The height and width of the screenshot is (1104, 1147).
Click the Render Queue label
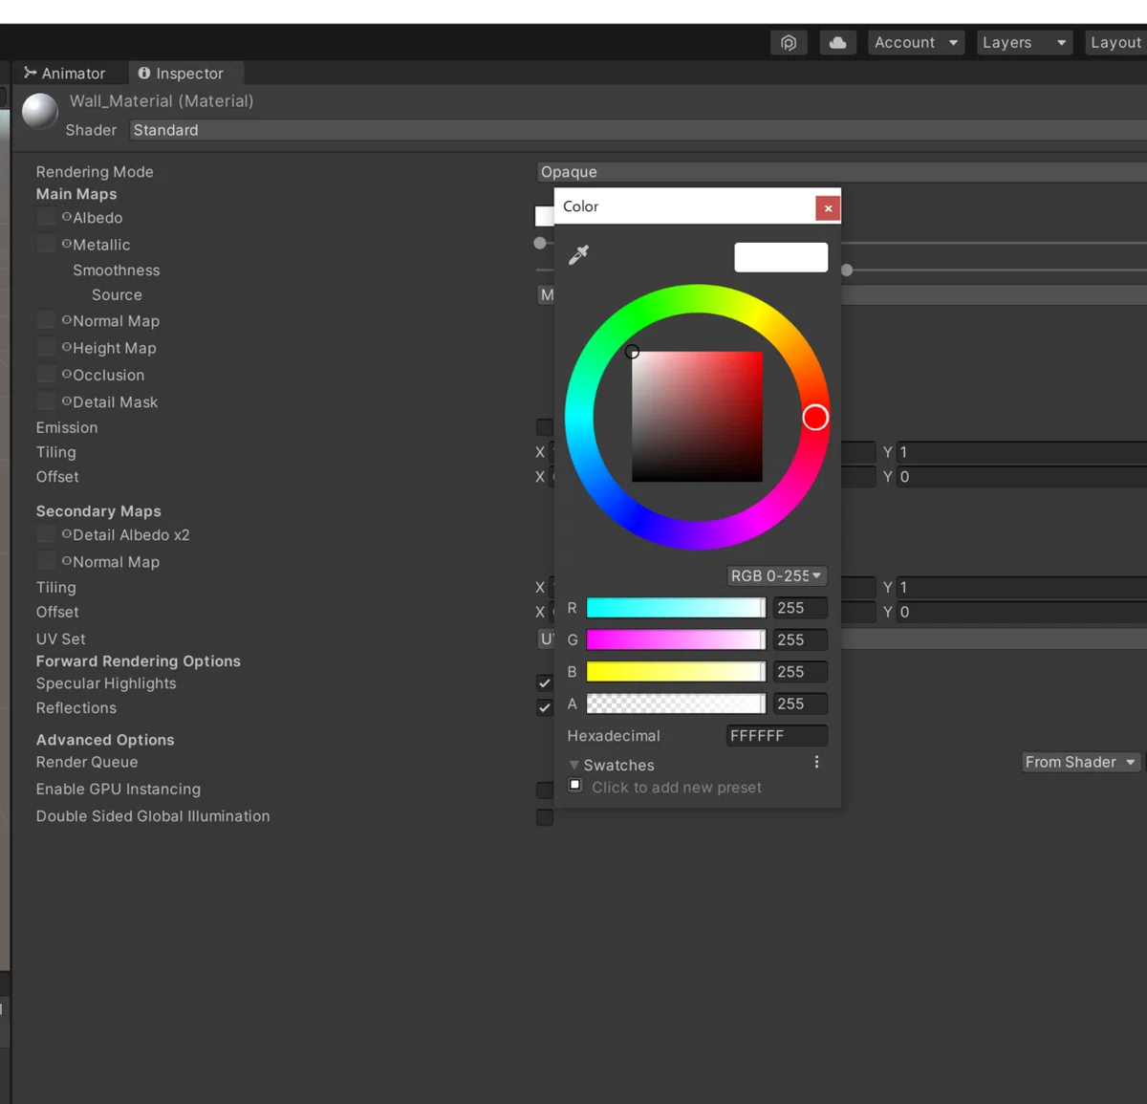[87, 762]
